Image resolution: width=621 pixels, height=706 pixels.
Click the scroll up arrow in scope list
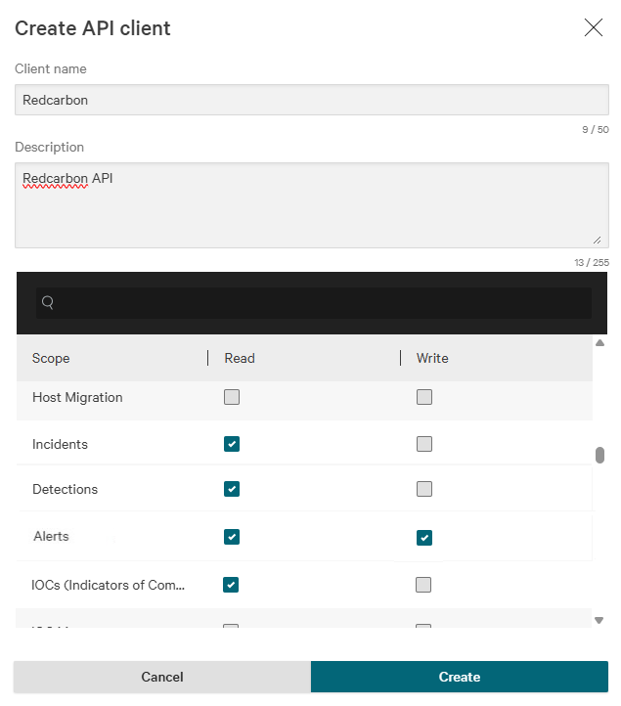click(599, 343)
